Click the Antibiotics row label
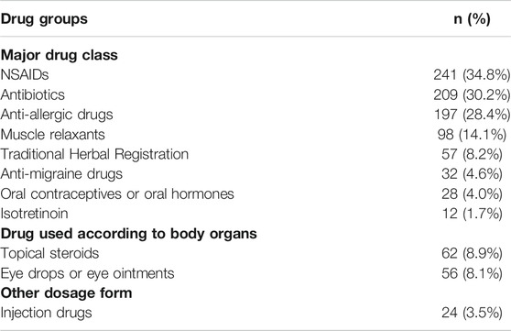511x331 pixels. (x=33, y=94)
